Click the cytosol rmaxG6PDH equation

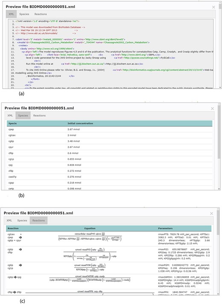click(x=90, y=280)
